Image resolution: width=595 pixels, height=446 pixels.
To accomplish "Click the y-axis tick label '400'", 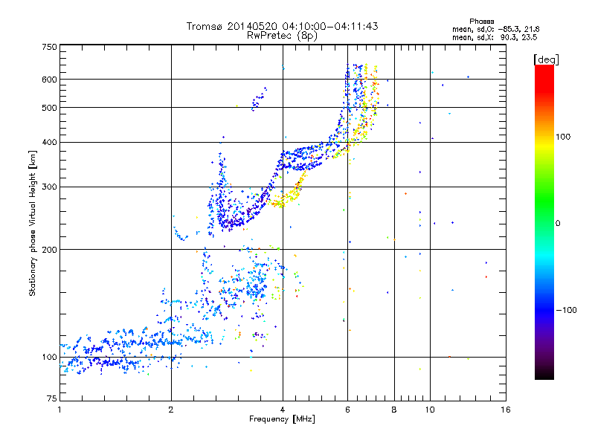I will pos(49,143).
